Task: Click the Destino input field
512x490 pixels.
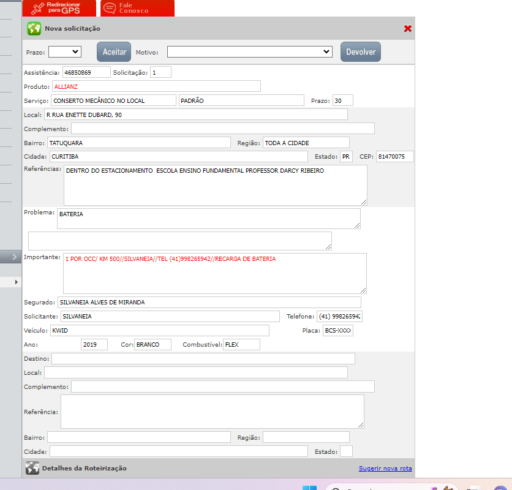Action: click(203, 358)
